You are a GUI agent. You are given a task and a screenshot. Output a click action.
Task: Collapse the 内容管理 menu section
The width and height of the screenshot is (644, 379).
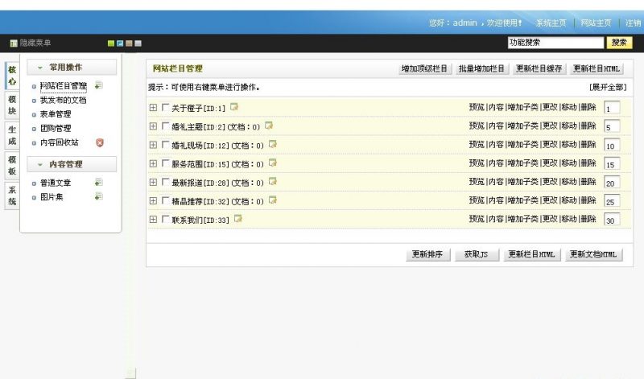(72, 164)
